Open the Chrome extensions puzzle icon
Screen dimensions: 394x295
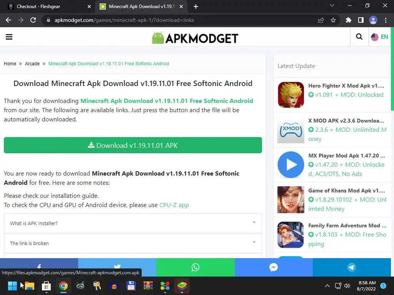[x=349, y=20]
